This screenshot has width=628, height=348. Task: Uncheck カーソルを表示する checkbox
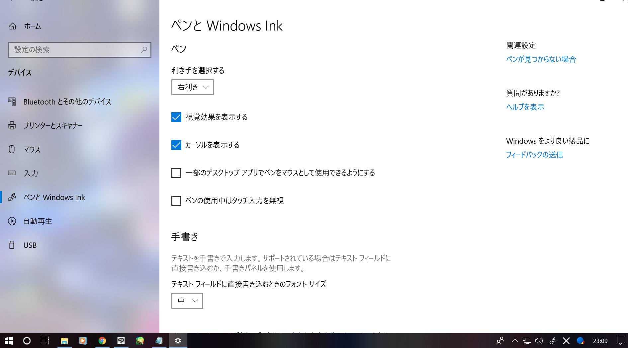[x=176, y=145]
